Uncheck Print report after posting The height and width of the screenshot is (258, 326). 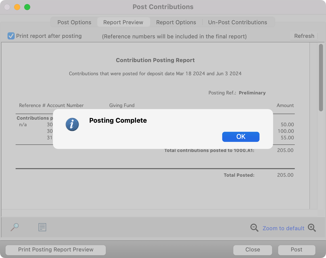tap(11, 36)
